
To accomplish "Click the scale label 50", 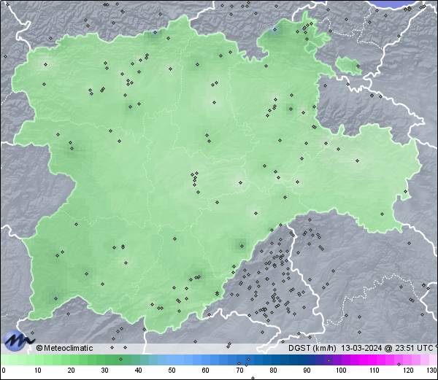I will pyautogui.click(x=172, y=371).
